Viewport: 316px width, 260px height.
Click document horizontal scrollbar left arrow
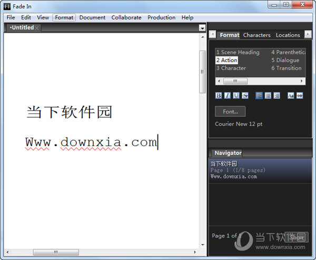click(7, 252)
